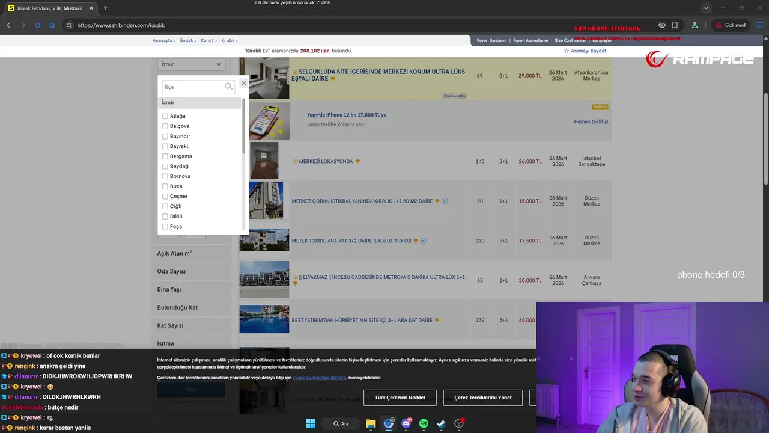
Task: Open Spotify from the taskbar
Action: pyautogui.click(x=424, y=423)
